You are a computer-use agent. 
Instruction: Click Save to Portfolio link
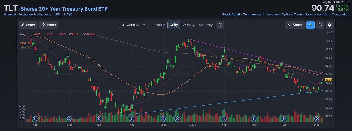[x=317, y=15]
